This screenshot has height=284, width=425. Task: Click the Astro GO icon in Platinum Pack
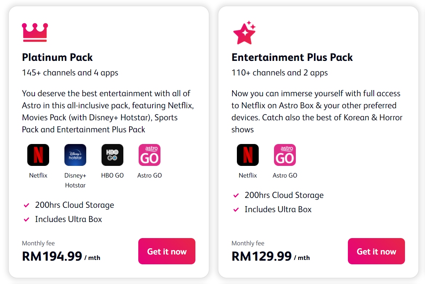pos(149,155)
